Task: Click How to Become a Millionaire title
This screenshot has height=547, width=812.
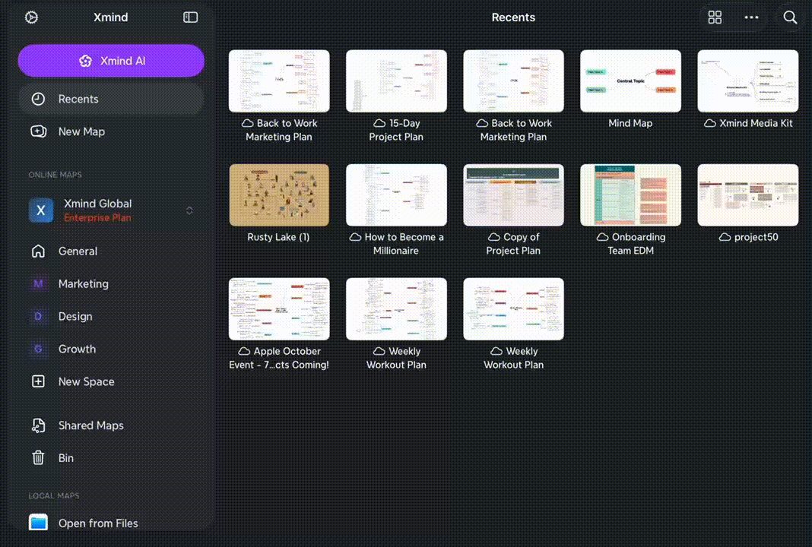Action: pos(404,244)
